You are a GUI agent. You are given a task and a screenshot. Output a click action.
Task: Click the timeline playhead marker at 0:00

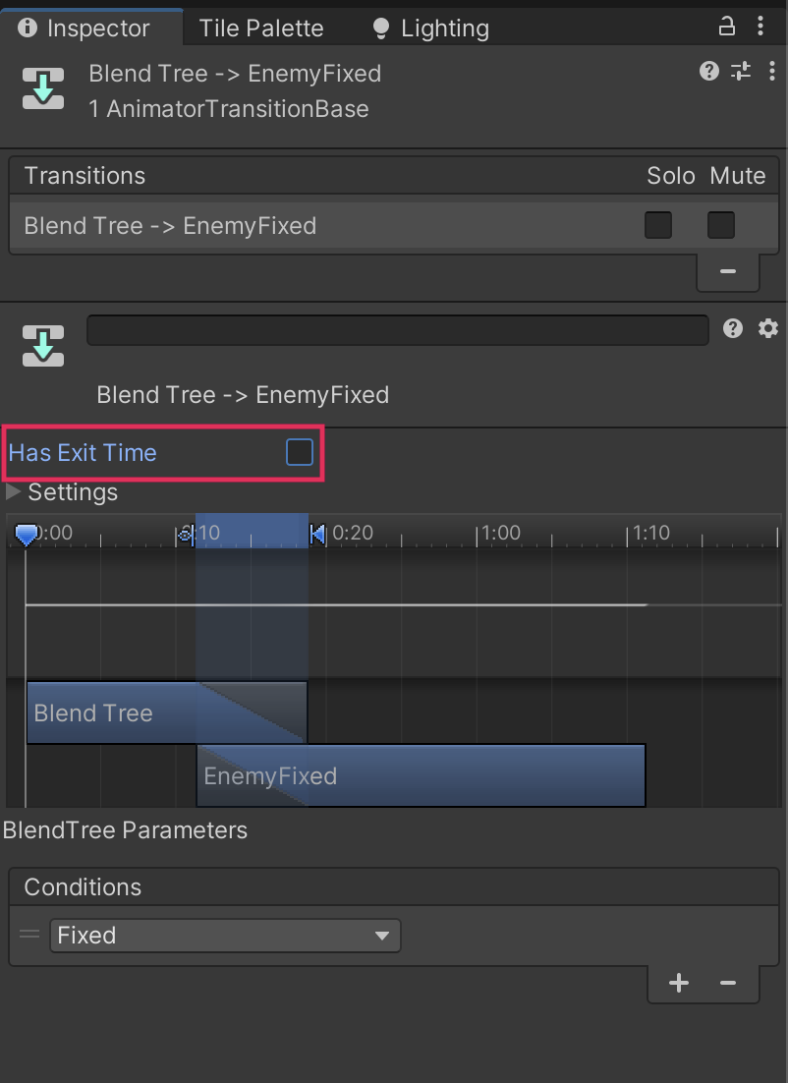27,535
